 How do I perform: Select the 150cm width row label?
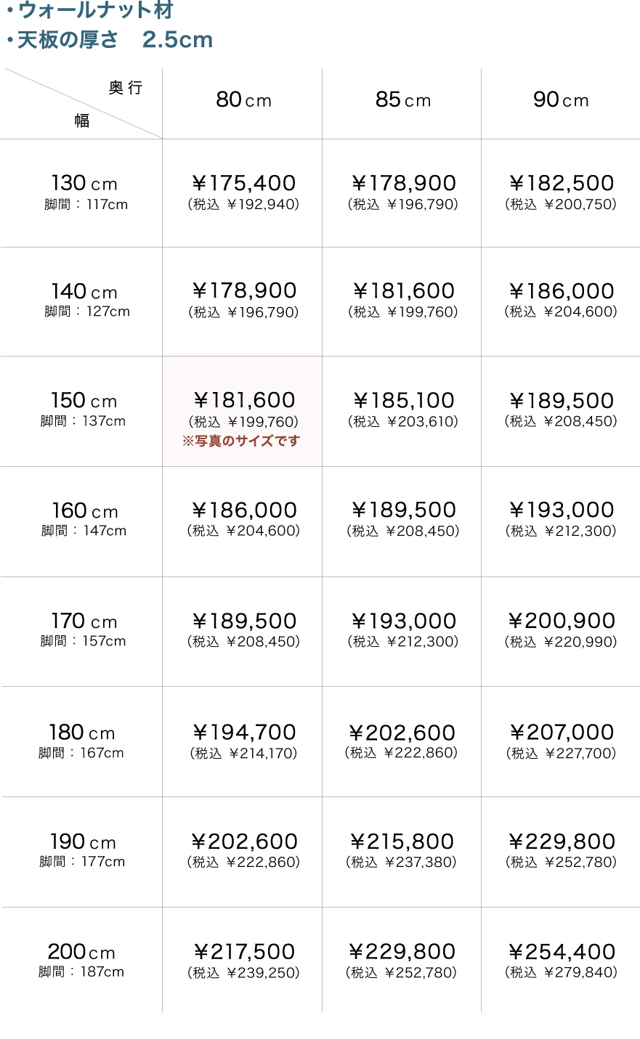click(84, 401)
